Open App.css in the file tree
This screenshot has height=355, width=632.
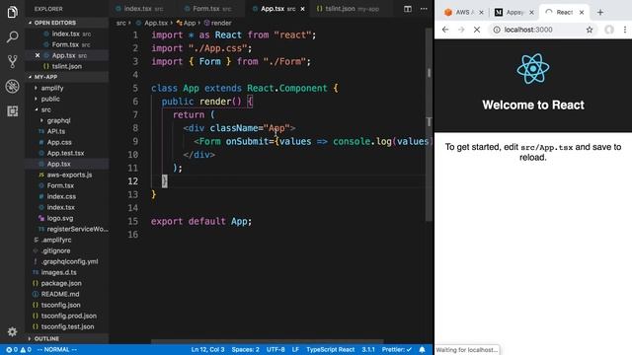tap(59, 142)
